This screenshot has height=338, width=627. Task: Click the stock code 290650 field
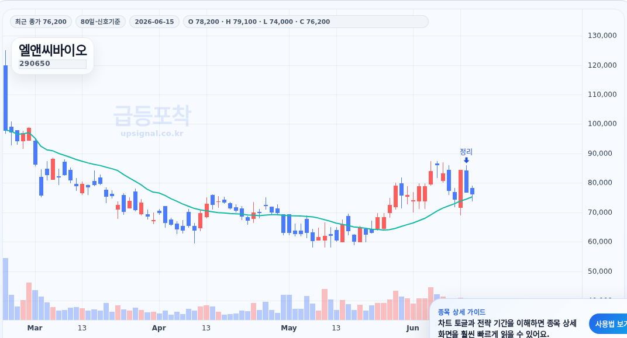(53, 64)
